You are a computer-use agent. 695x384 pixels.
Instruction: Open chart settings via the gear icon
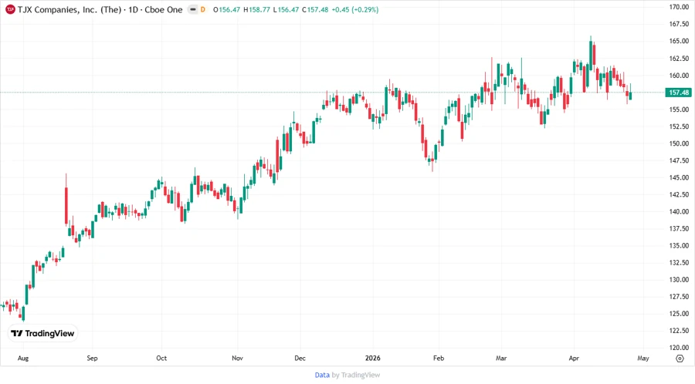[x=680, y=359]
